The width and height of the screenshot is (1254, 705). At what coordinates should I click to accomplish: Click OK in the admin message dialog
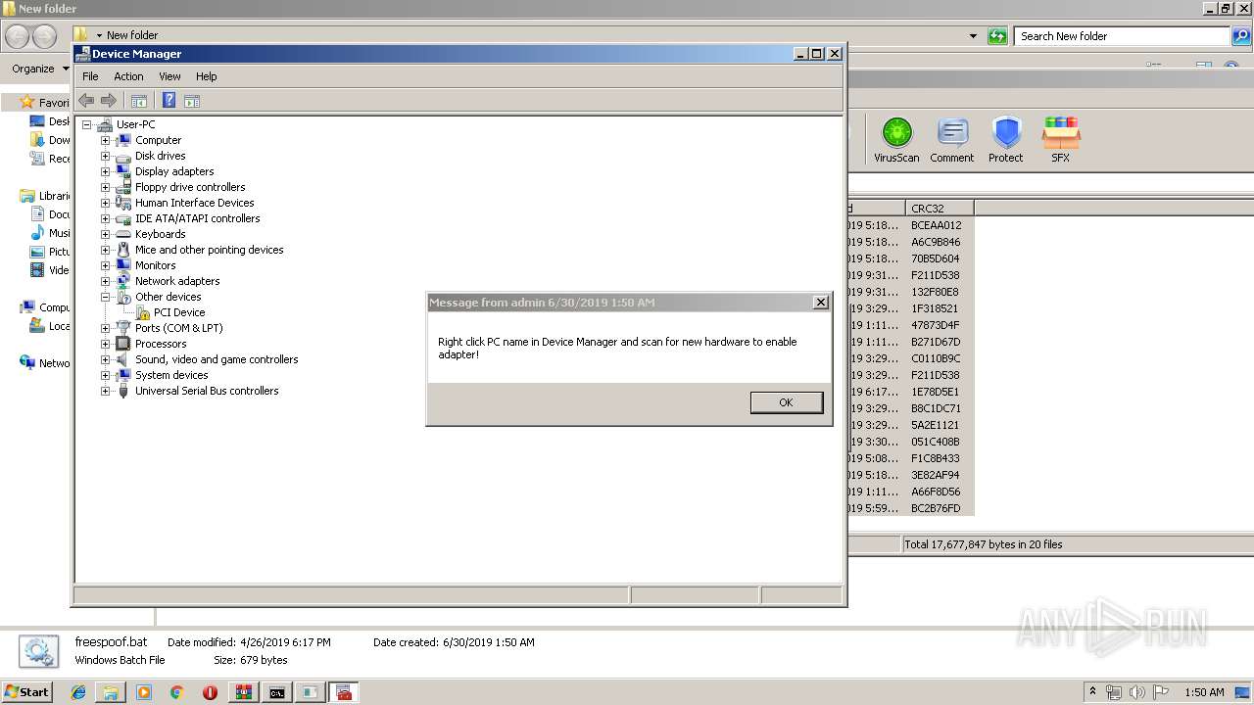tap(786, 402)
